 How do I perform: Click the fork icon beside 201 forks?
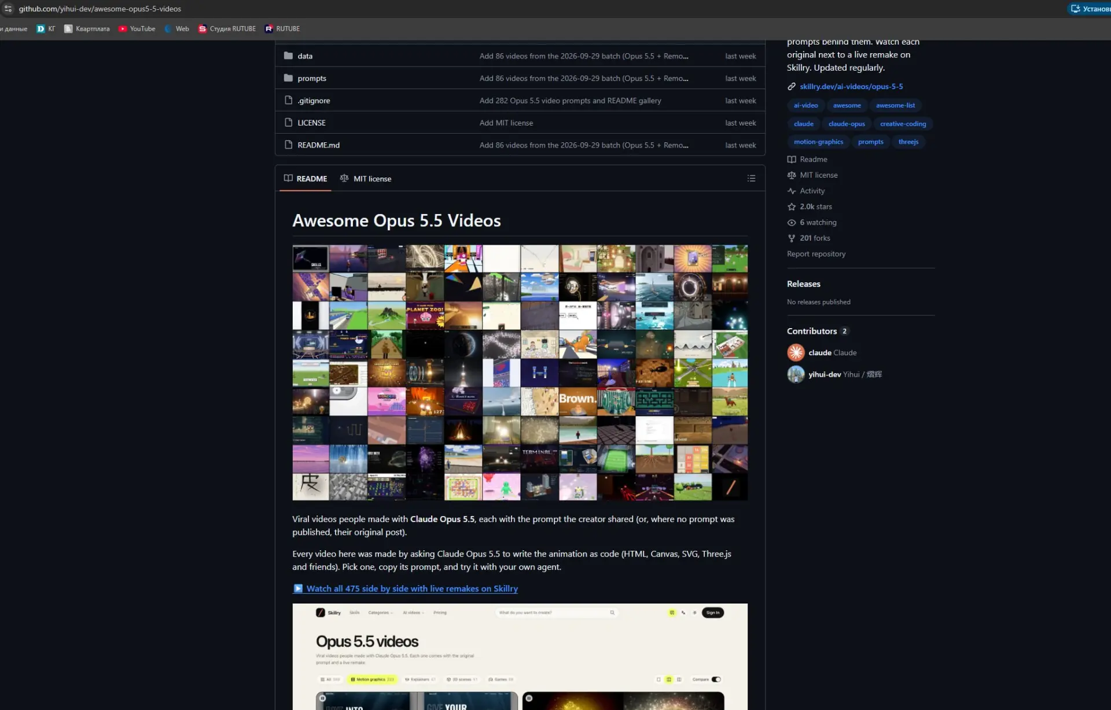point(792,238)
